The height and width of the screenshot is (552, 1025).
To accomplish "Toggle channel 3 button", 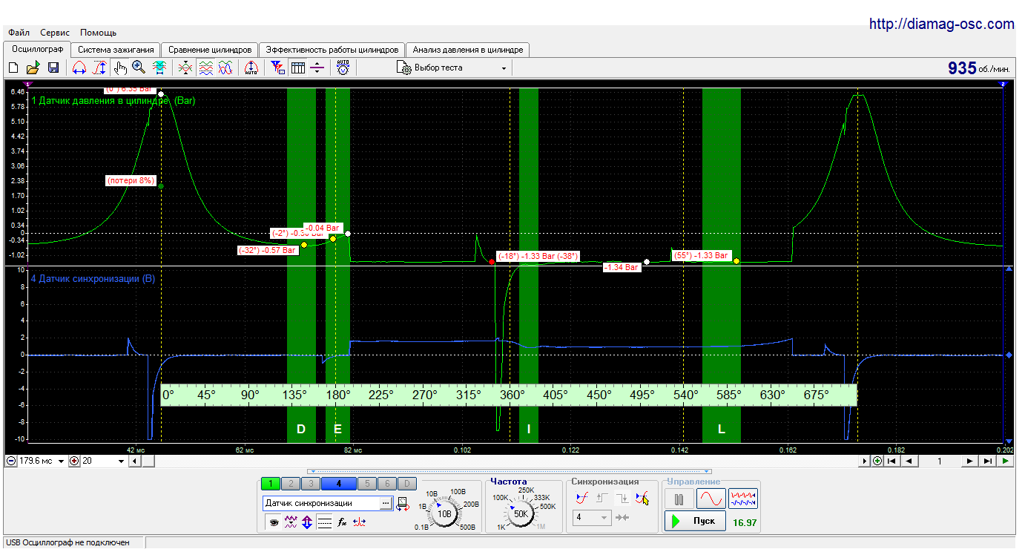I will [x=311, y=484].
